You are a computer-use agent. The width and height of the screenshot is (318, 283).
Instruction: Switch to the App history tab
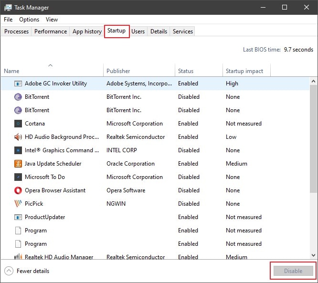coord(87,31)
